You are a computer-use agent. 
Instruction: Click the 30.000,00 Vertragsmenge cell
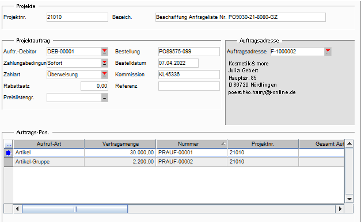pyautogui.click(x=120, y=153)
